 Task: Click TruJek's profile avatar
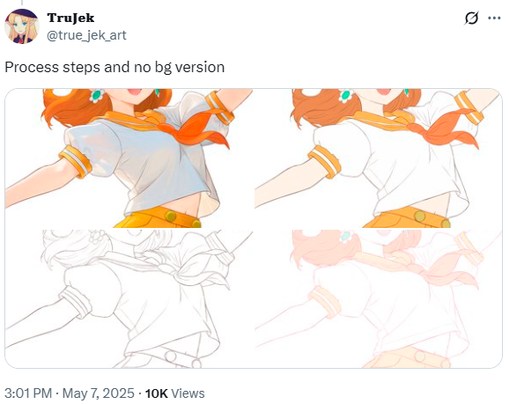pyautogui.click(x=22, y=26)
